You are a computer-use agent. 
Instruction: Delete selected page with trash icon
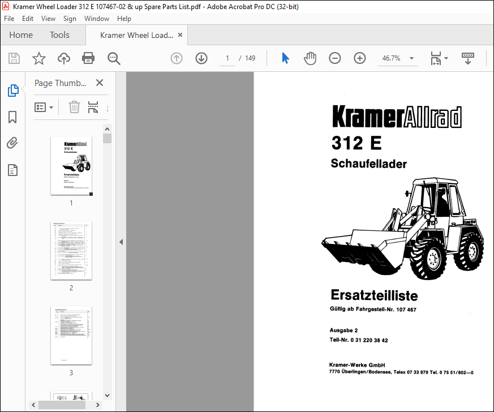(x=74, y=107)
